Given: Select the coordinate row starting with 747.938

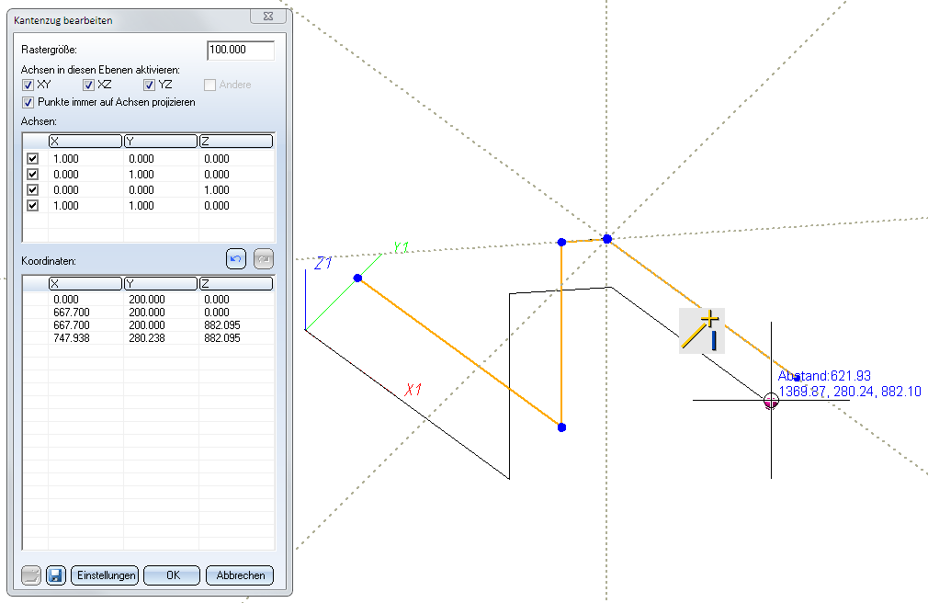Looking at the screenshot, I should (147, 338).
